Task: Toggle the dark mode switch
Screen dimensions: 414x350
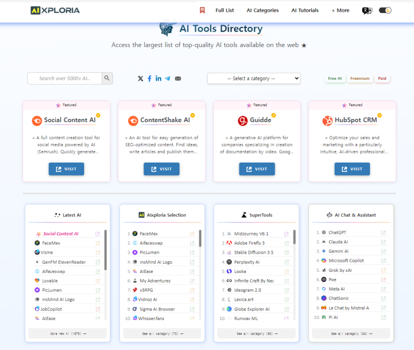Action: 385,10
